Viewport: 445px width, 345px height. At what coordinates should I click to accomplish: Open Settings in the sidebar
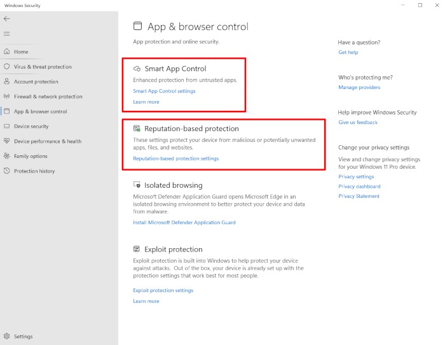(24, 336)
